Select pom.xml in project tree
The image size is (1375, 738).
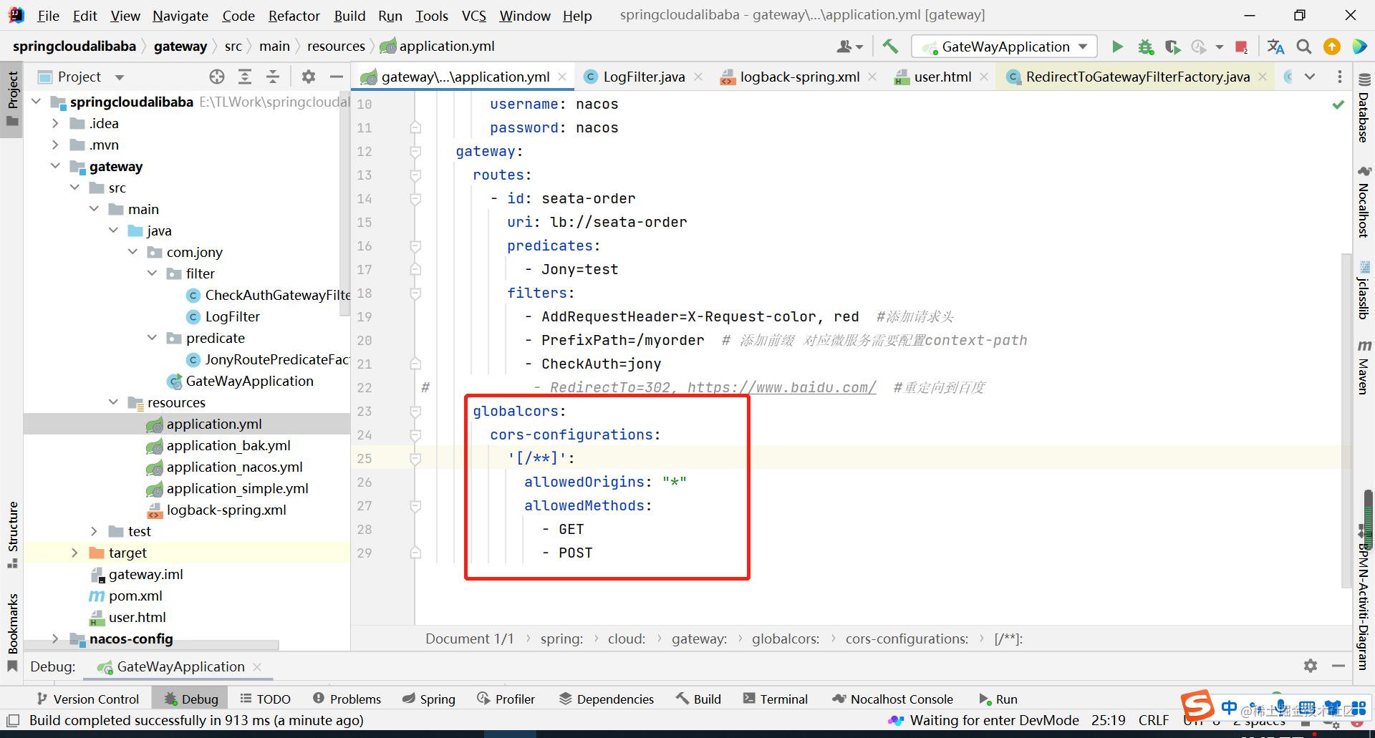coord(135,596)
